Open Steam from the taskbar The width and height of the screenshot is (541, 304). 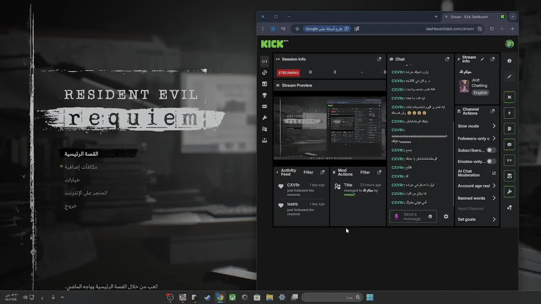click(x=208, y=297)
